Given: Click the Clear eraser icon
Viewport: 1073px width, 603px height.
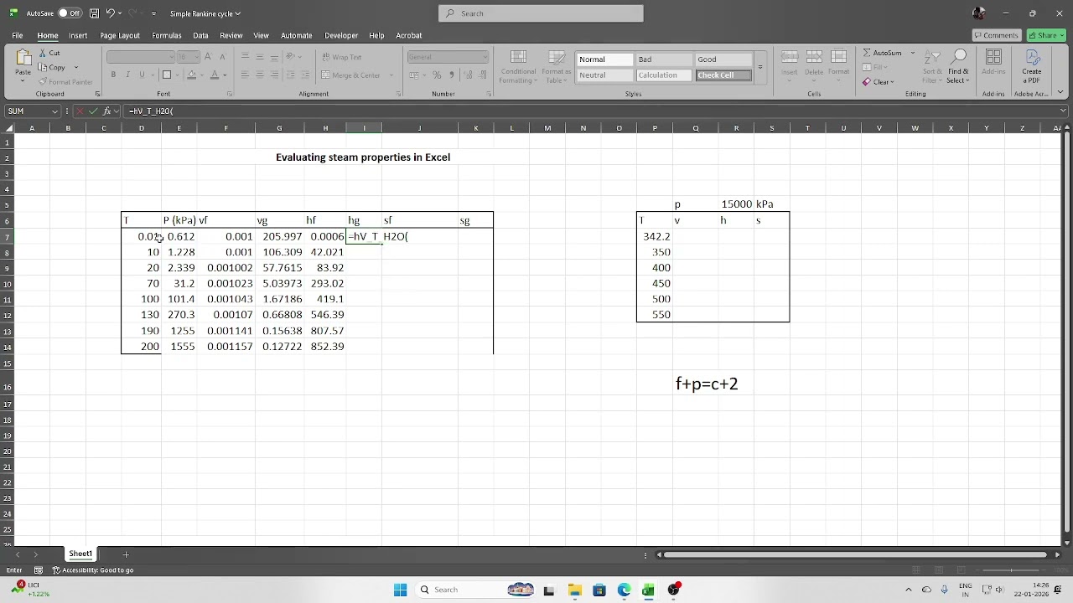Looking at the screenshot, I should click(x=867, y=82).
